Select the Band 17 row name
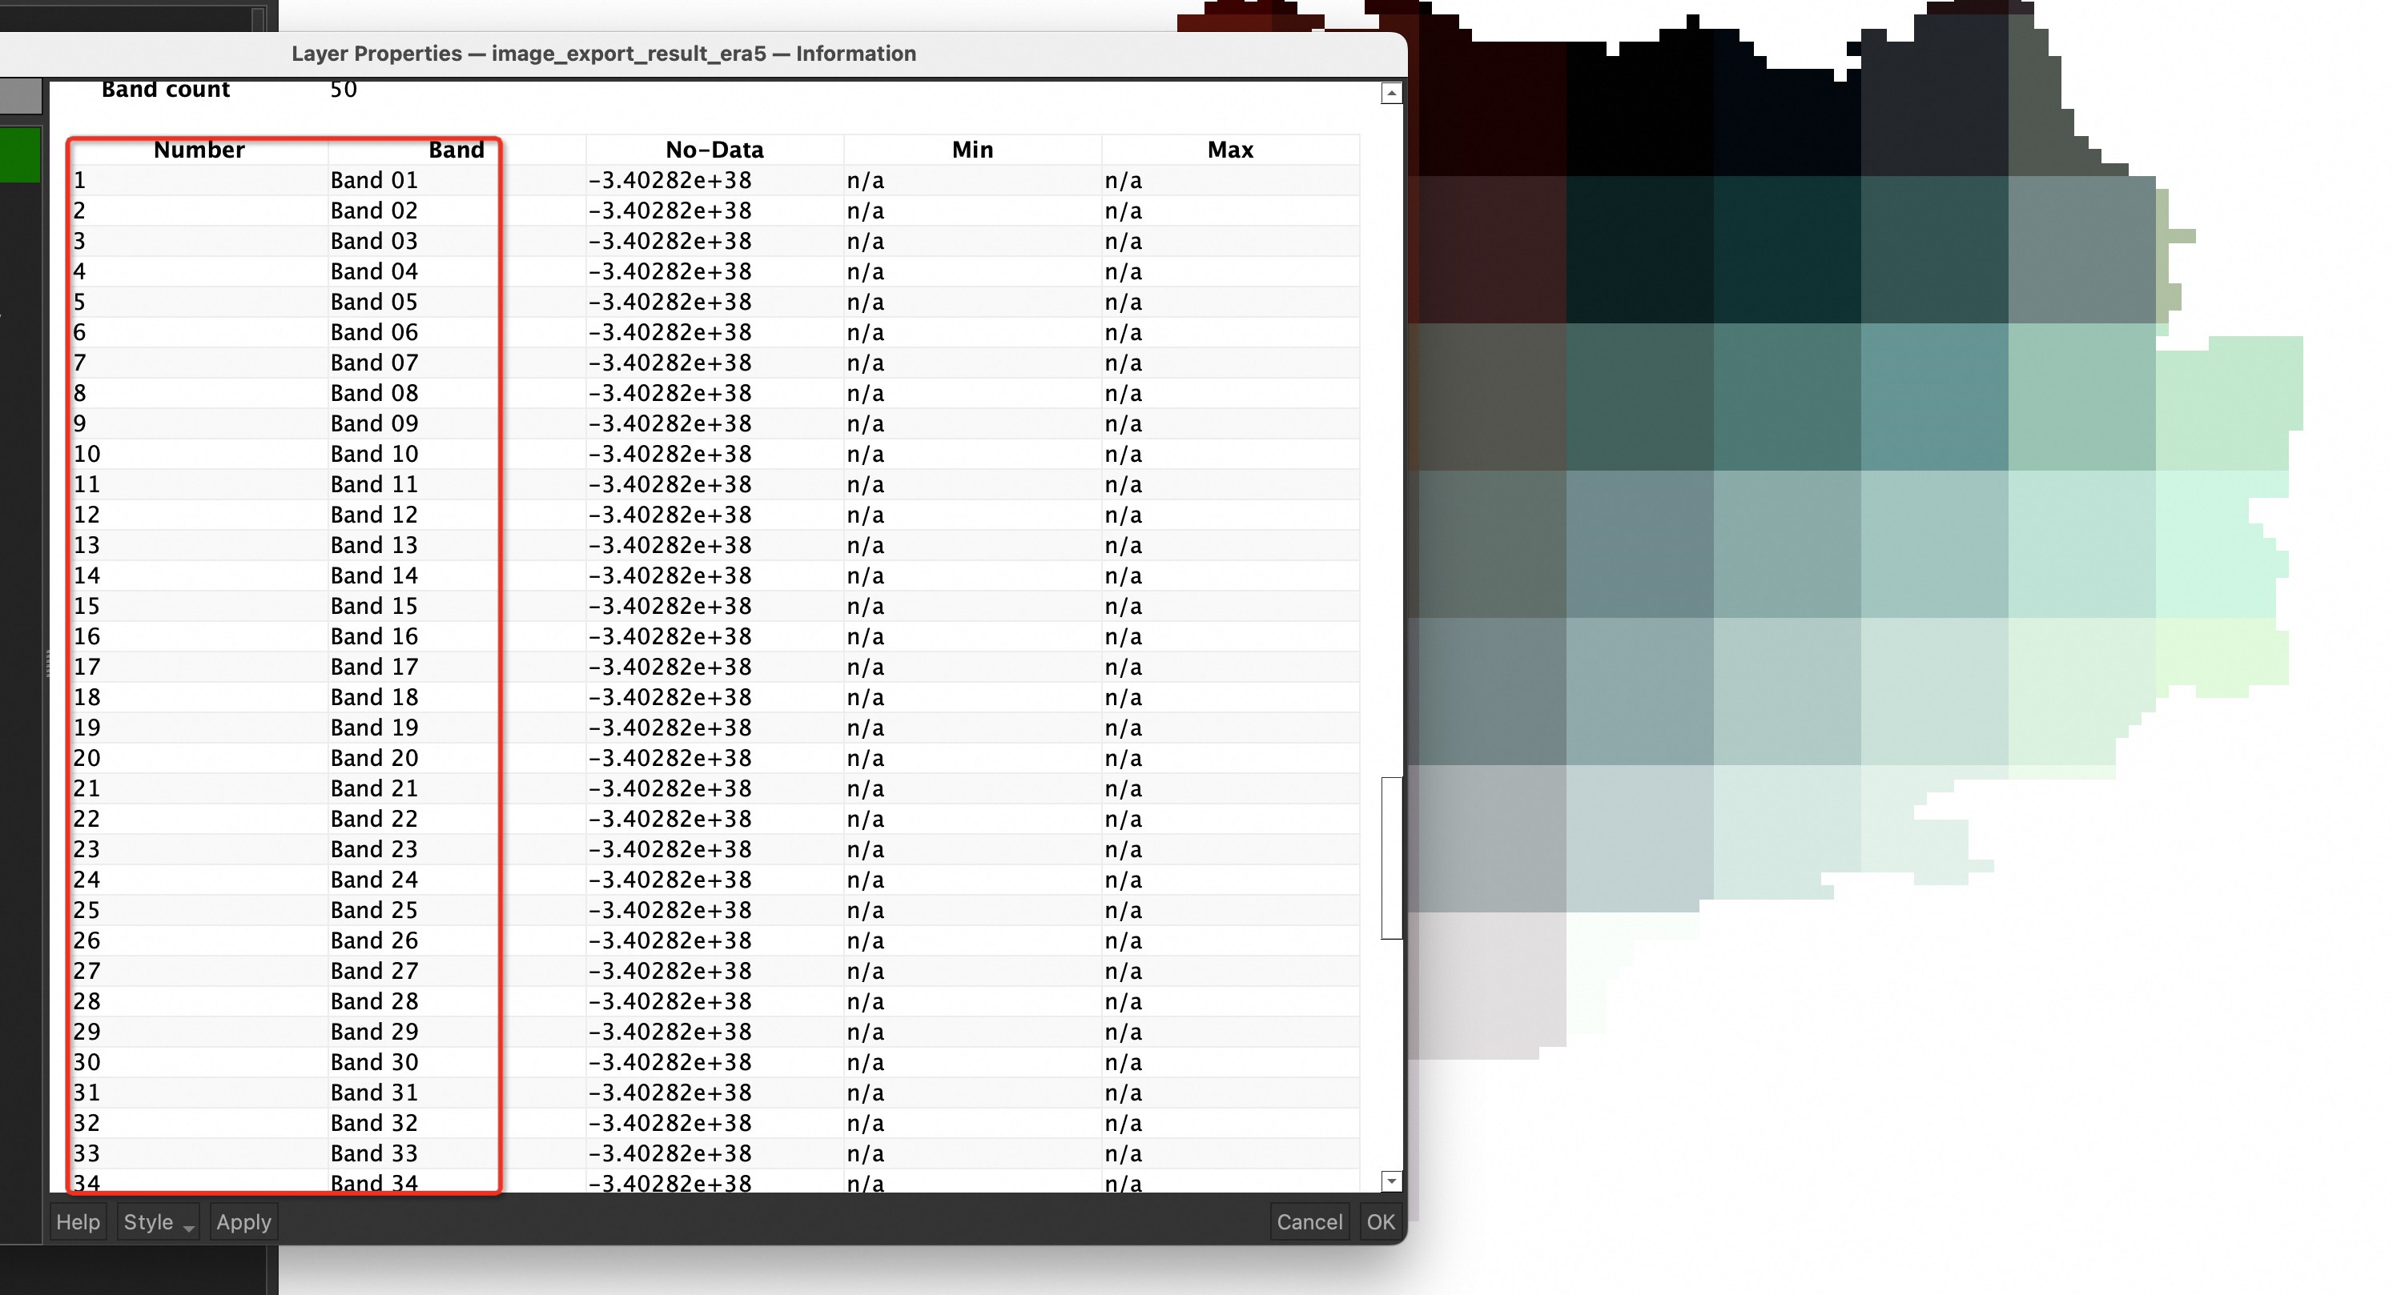The width and height of the screenshot is (2393, 1295). (x=374, y=667)
